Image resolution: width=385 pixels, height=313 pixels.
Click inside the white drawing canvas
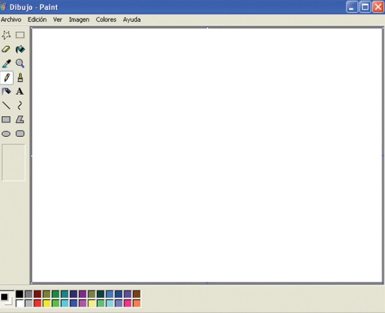[x=207, y=155]
